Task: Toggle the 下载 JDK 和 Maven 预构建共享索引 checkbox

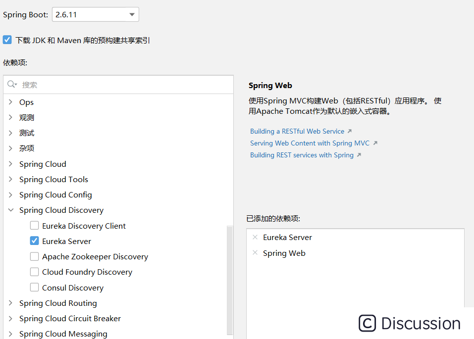Action: [x=7, y=39]
